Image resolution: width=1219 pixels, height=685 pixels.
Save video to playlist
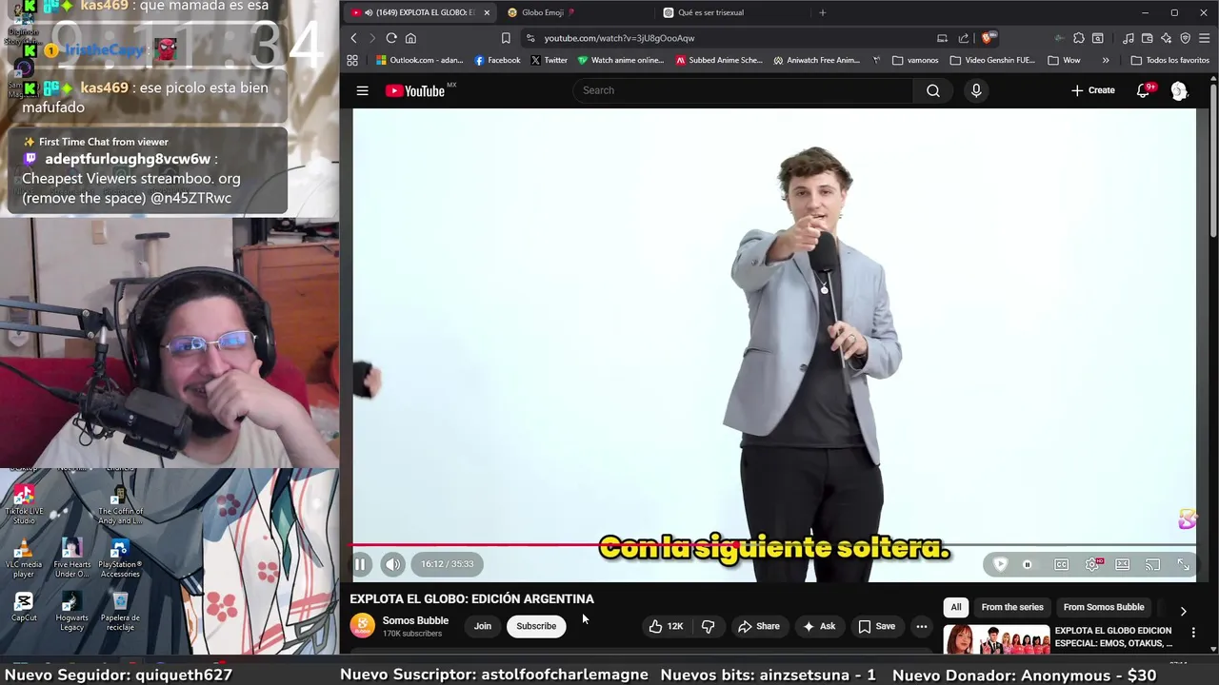pyautogui.click(x=876, y=626)
